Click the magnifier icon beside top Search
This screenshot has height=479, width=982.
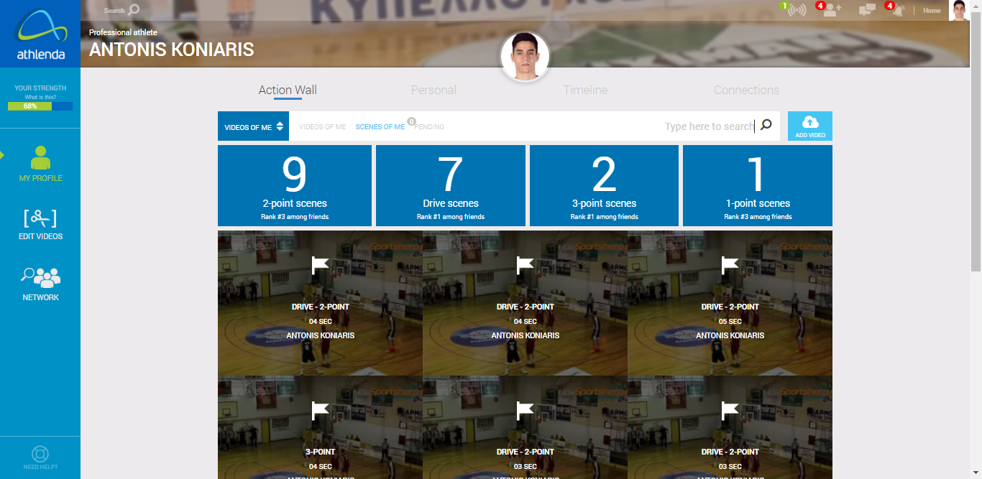tap(134, 10)
